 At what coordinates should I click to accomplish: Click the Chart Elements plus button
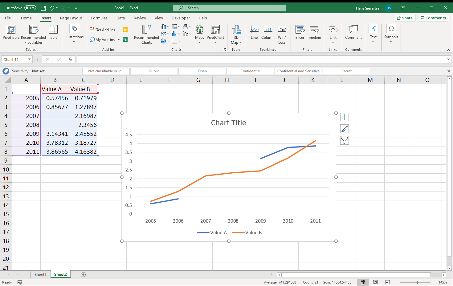345,117
